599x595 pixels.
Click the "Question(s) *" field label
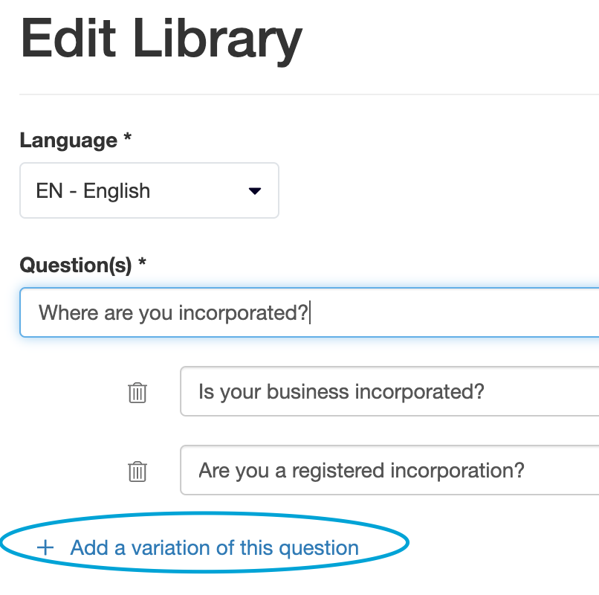point(82,265)
